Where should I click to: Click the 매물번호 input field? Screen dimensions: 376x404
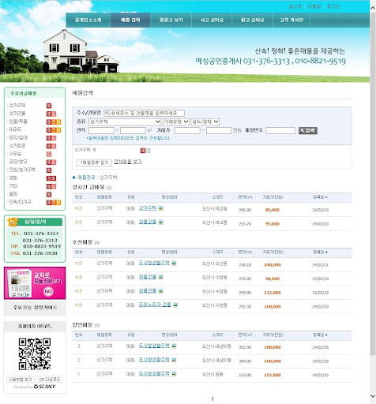[x=280, y=130]
